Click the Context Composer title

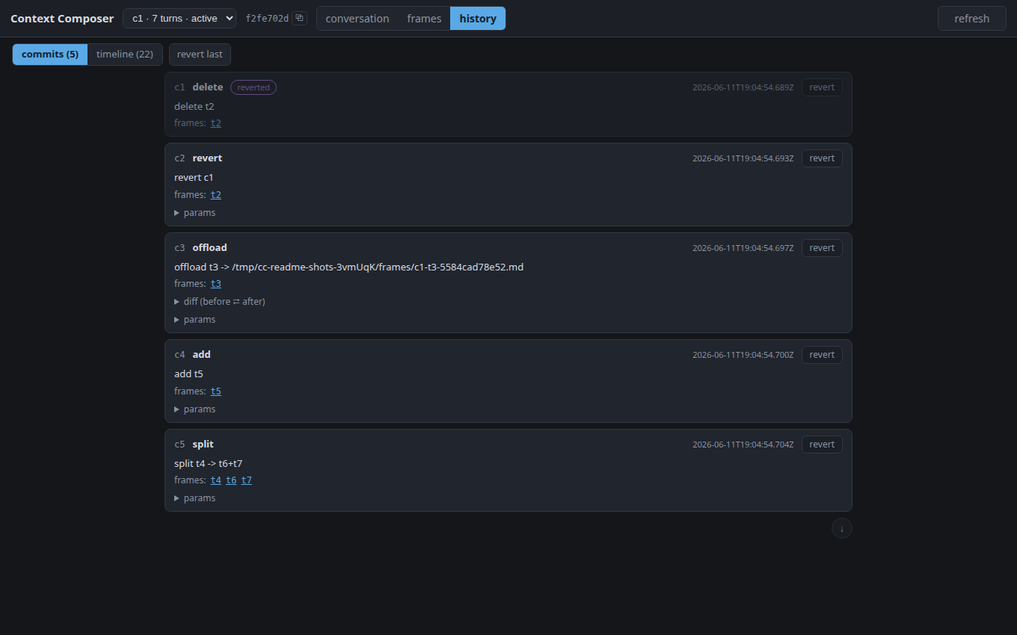pos(62,19)
